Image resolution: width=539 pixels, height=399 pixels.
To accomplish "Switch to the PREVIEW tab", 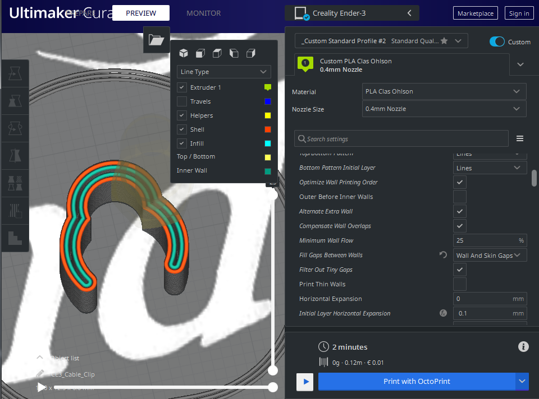I will coord(141,13).
